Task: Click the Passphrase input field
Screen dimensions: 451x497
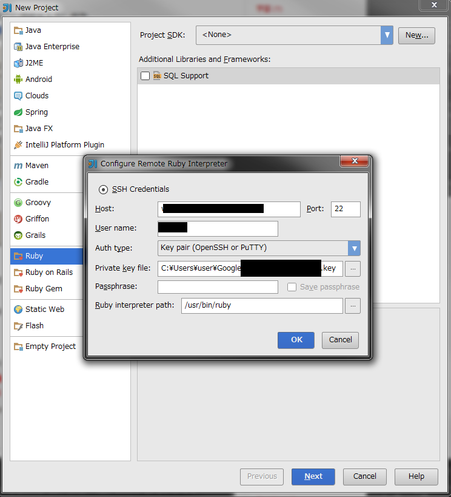Action: pos(218,287)
